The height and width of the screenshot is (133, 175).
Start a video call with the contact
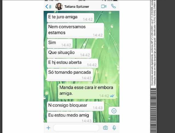click(104, 6)
